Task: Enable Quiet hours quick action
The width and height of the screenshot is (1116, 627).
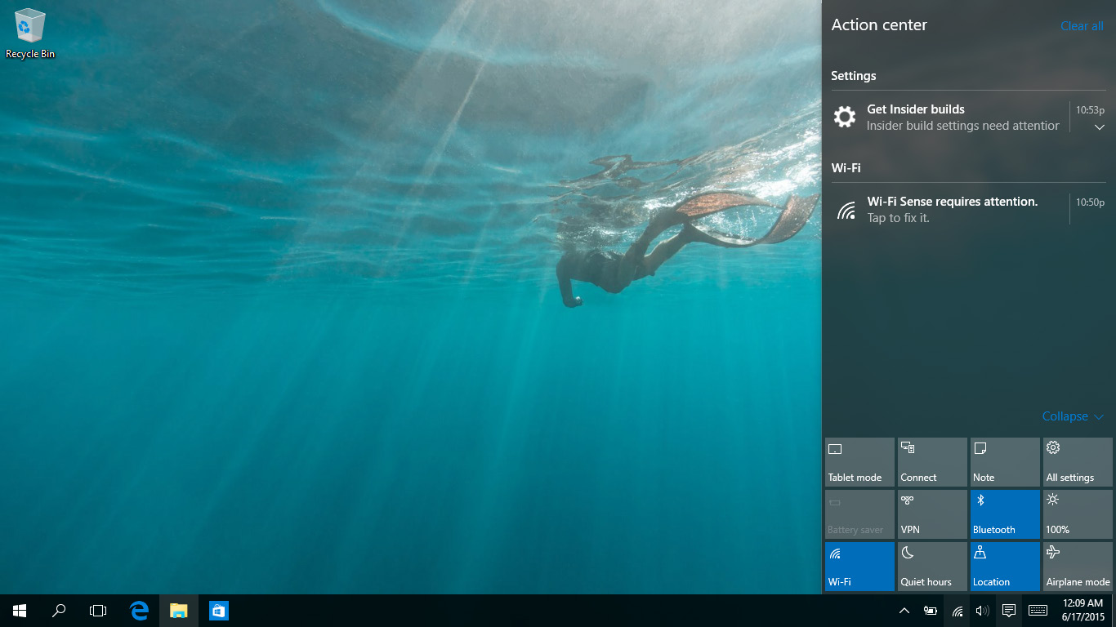Action: 932,567
